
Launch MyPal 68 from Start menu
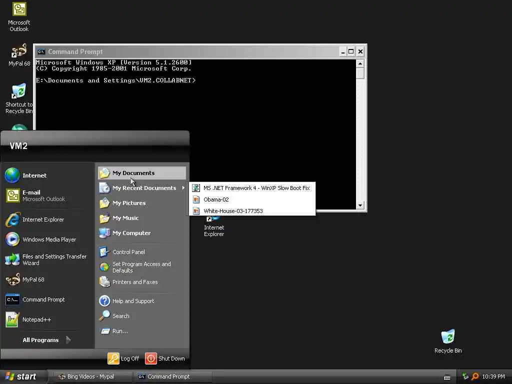pyautogui.click(x=47, y=279)
